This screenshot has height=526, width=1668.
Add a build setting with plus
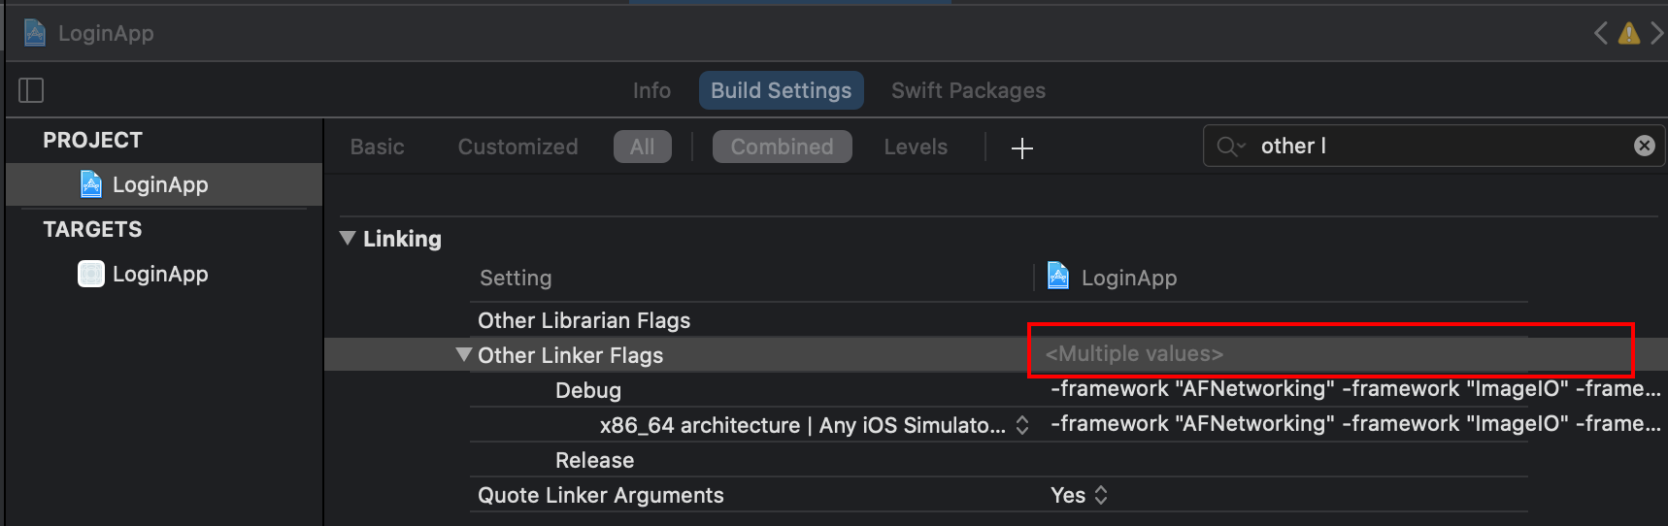(x=1021, y=148)
